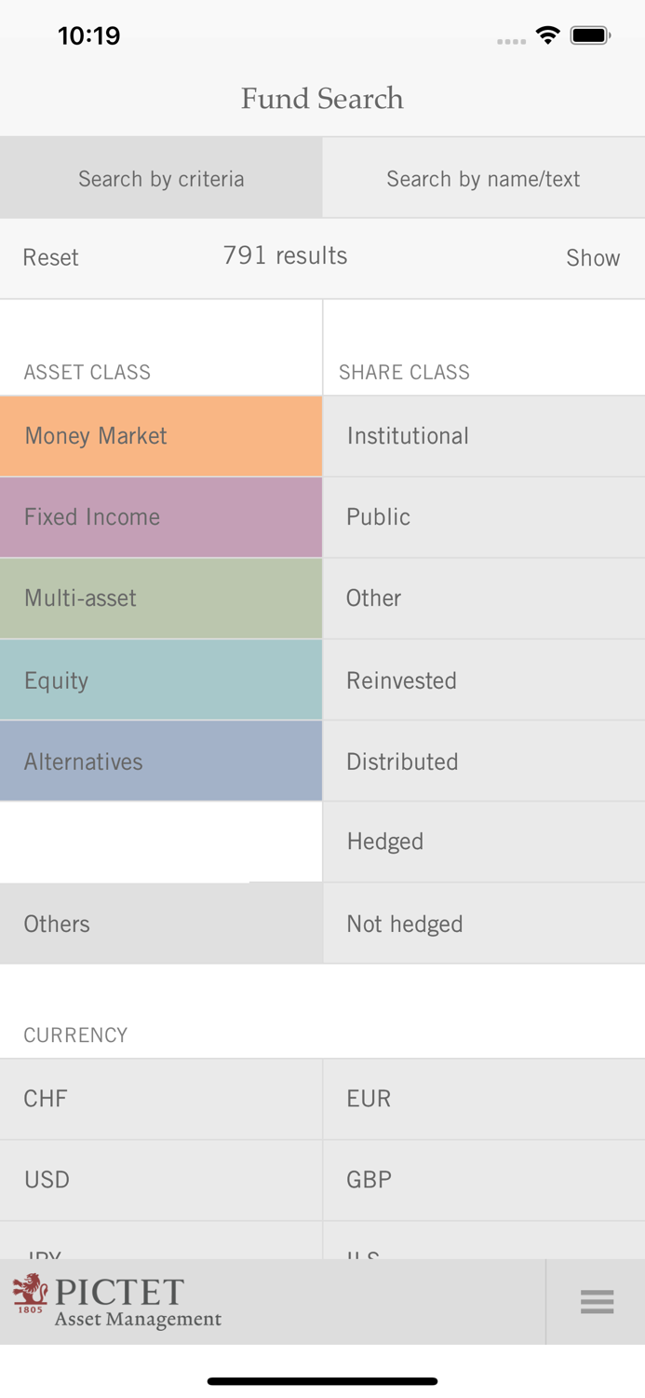Select EUR as currency filter

[x=483, y=1099]
